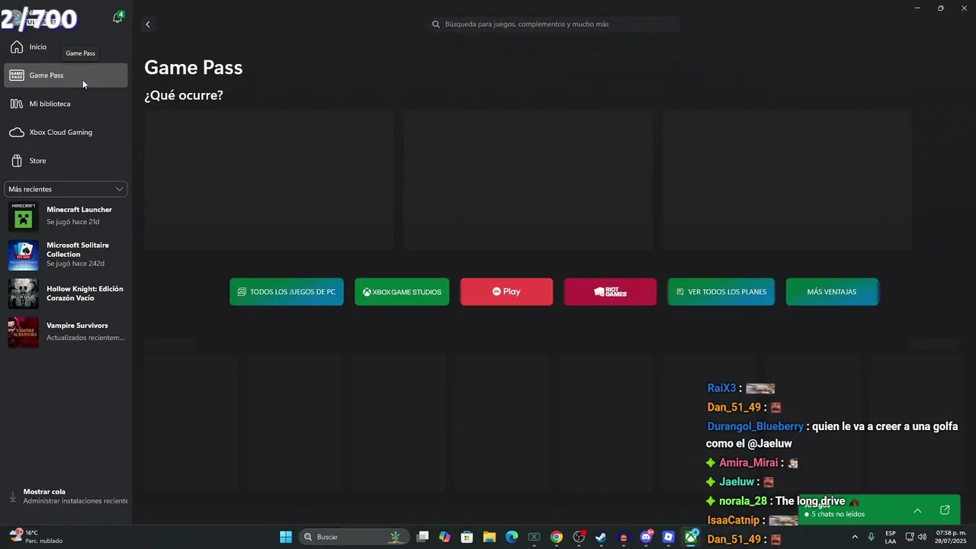Click Todos los juegos de PC button

click(x=287, y=292)
